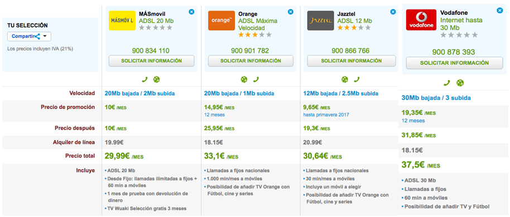Open the Orange ADSL Máxima Velocidad link

pos(258,24)
